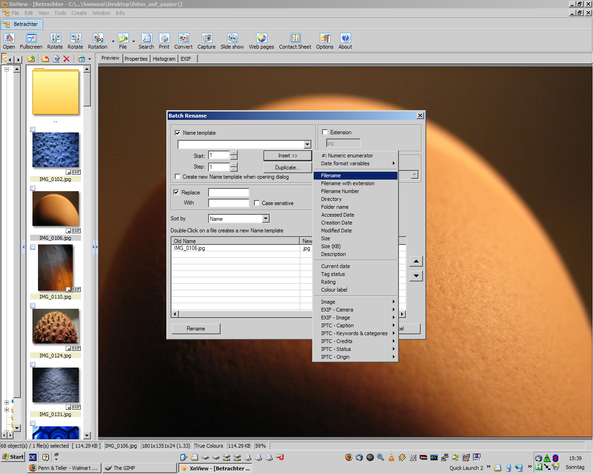Open the Search tool
The height and width of the screenshot is (474, 593).
click(x=146, y=41)
